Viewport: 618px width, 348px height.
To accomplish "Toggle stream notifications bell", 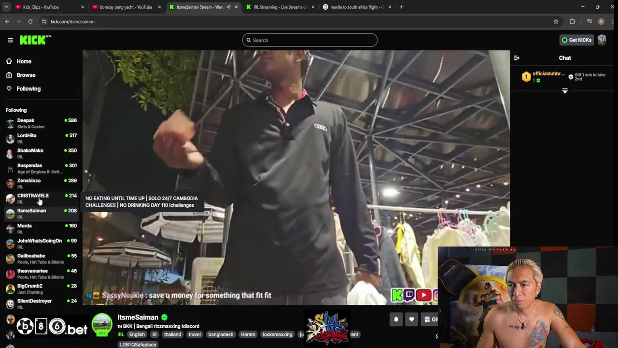I will pos(396,319).
